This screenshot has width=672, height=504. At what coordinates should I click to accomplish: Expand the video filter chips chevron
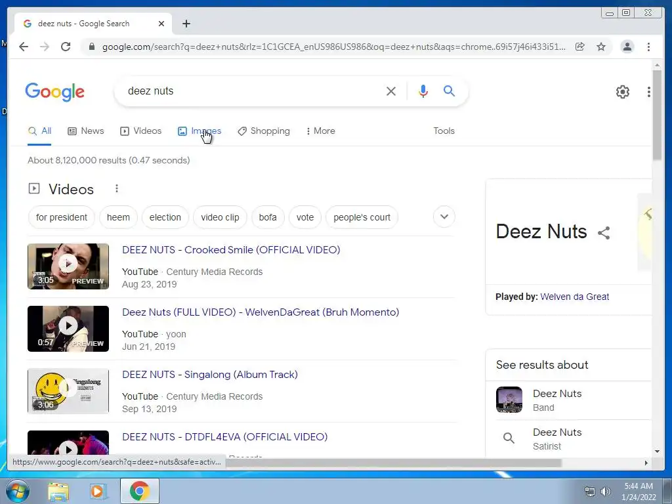point(444,217)
